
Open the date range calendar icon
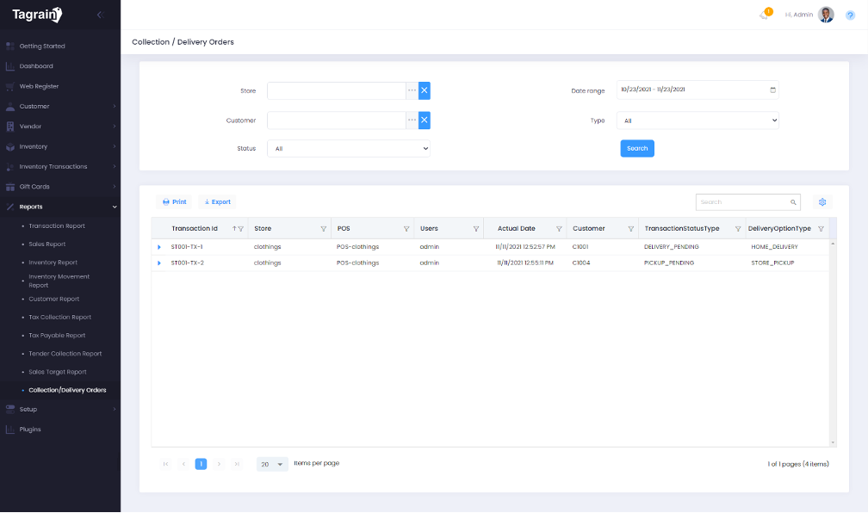[x=772, y=90]
